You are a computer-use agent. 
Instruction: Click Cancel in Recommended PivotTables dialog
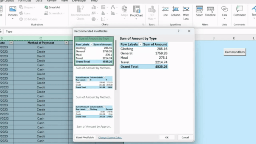tap(185, 138)
